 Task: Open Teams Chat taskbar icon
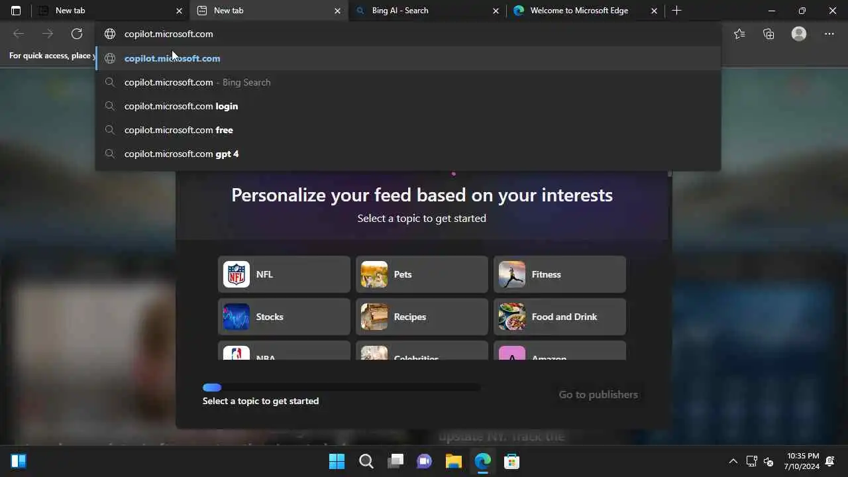(424, 461)
